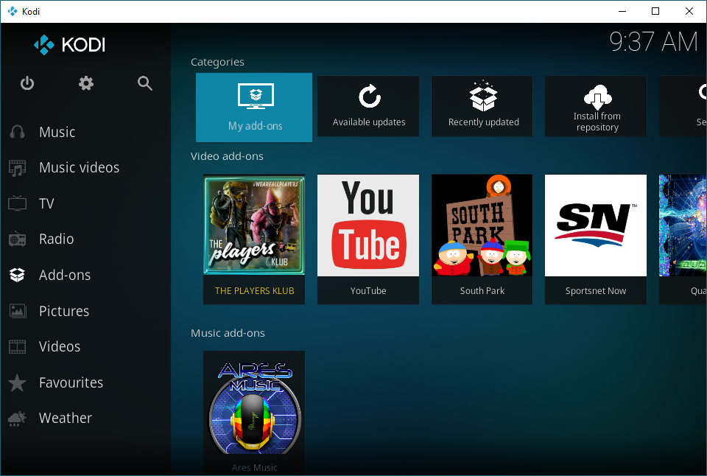Click the Pictures icon in sidebar
This screenshot has height=476, width=707.
17,311
